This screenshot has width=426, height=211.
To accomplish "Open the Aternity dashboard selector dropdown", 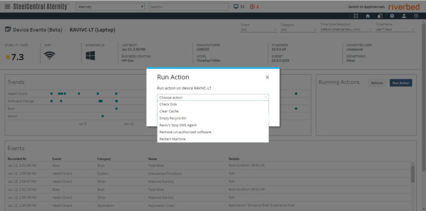I will pyautogui.click(x=110, y=7).
